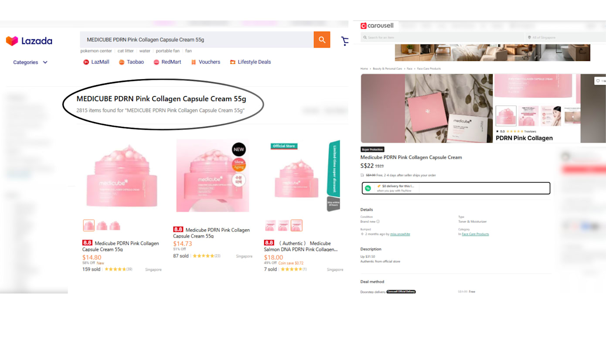Open the LazMall icon link
The width and height of the screenshot is (606, 340).
pos(96,62)
